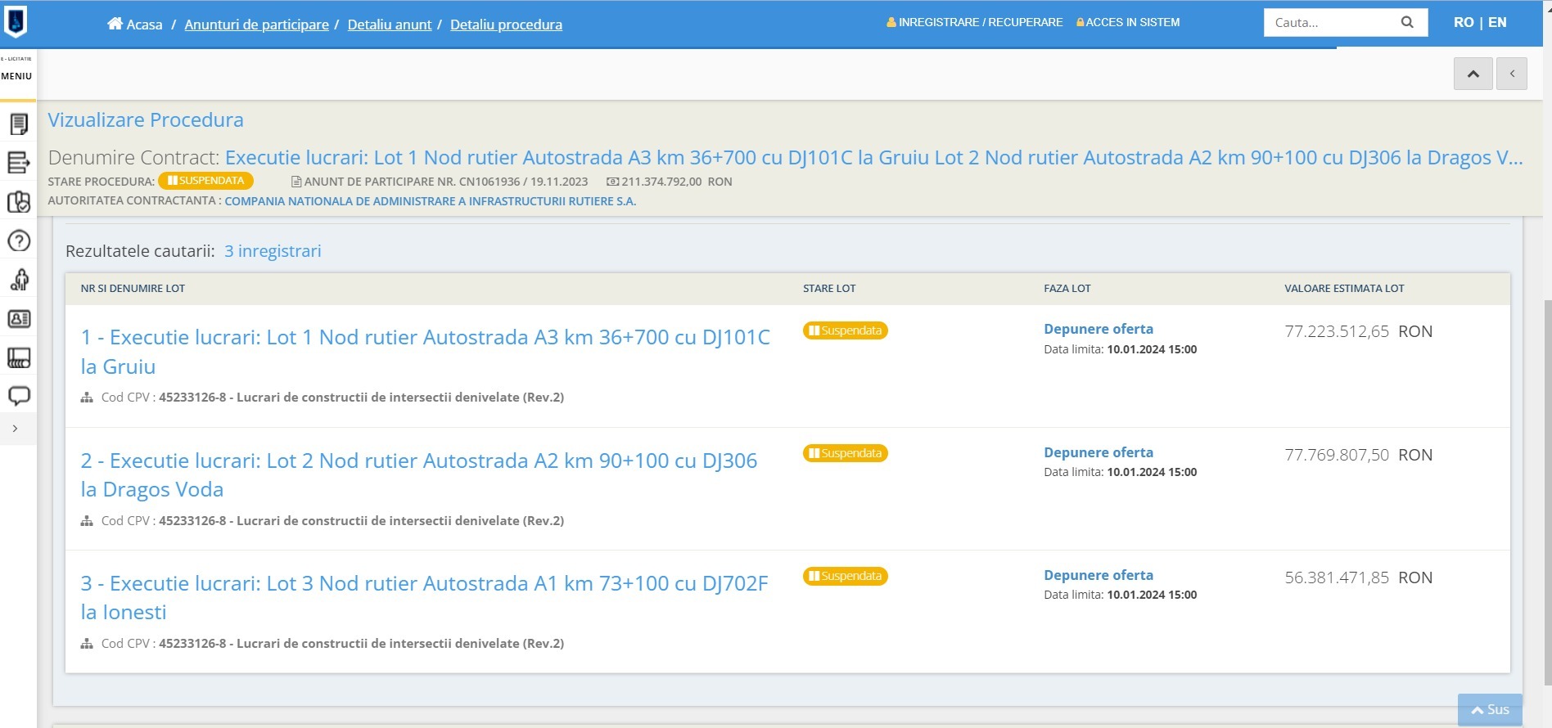Click STARE LOT column header
The width and height of the screenshot is (1552, 728).
[829, 288]
